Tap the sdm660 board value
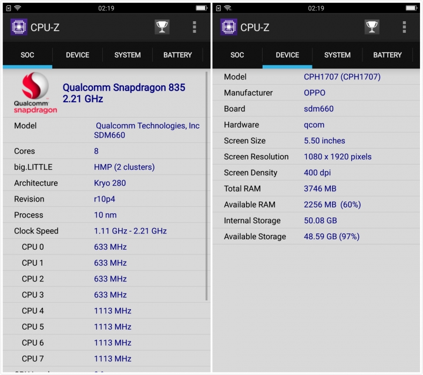The image size is (423, 375). click(x=318, y=109)
